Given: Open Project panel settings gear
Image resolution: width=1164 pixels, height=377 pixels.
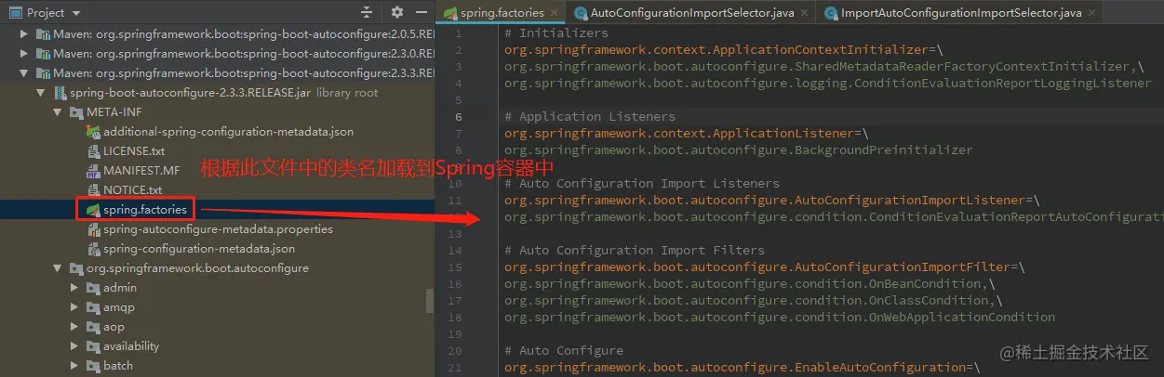Looking at the screenshot, I should point(397,12).
